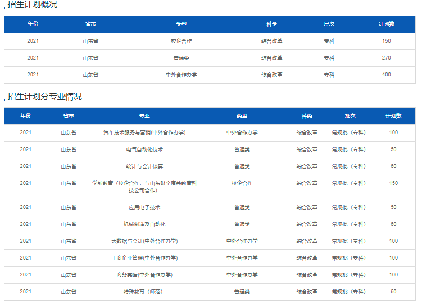Click plan count 60 in 机械制造及自动化 row
The height and width of the screenshot is (304, 422).
[x=393, y=224]
